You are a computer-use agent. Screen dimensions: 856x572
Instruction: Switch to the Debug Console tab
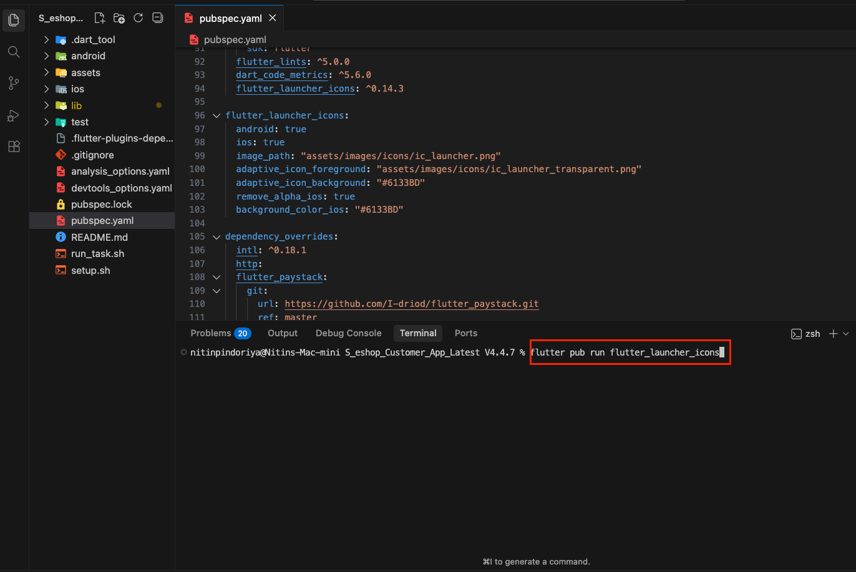(348, 333)
